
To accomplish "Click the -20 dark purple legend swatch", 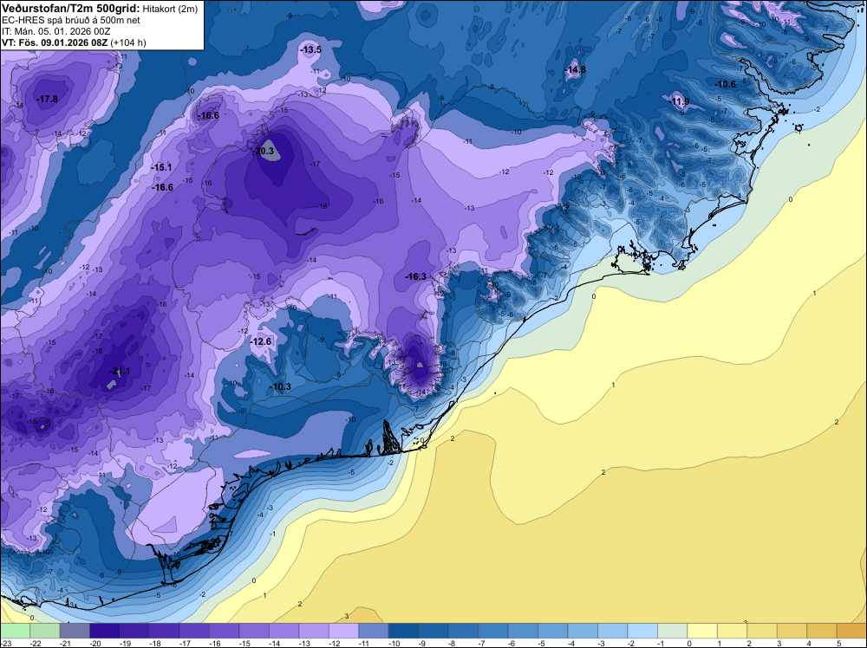I will [105, 631].
